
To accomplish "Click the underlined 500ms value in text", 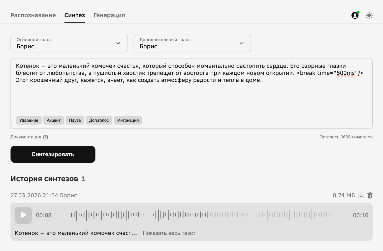I will point(345,73).
